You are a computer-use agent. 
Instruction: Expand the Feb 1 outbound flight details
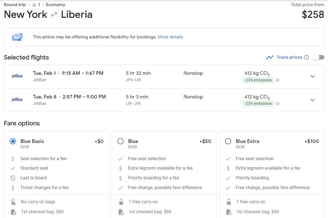click(312, 76)
